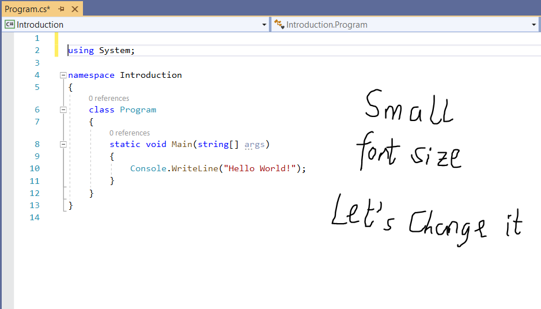Toggle the pin icon on the Program.cs tab
This screenshot has width=541, height=309.
[x=62, y=9]
